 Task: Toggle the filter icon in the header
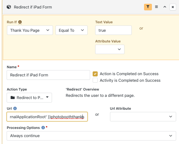pos(148,7)
